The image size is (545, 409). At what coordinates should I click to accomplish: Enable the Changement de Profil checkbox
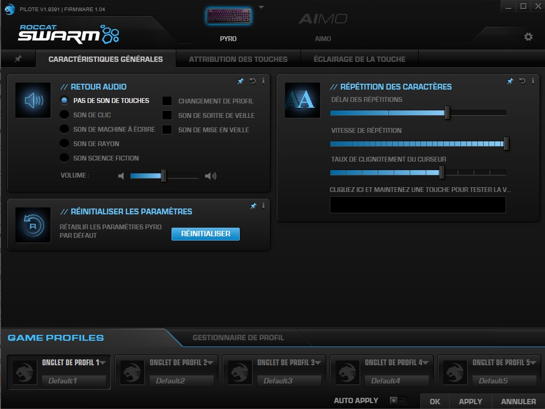[167, 101]
